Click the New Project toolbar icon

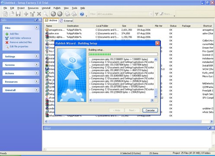coord(5,14)
